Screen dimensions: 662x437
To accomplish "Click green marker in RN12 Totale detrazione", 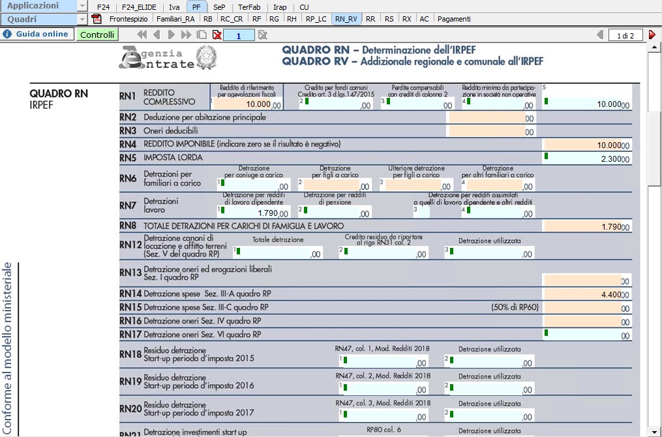I will click(x=239, y=251).
